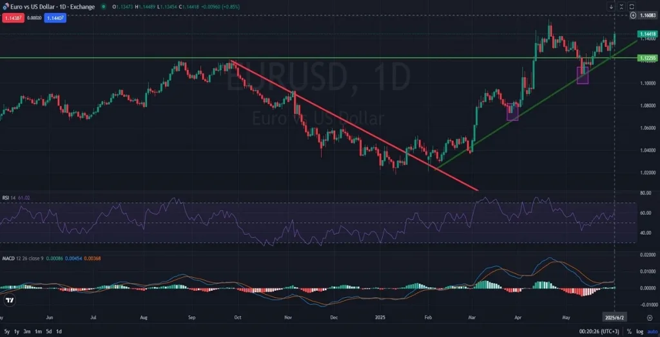Click the MACD 0.01000 axis label
Image resolution: width=660 pixels, height=337 pixels.
tap(647, 271)
